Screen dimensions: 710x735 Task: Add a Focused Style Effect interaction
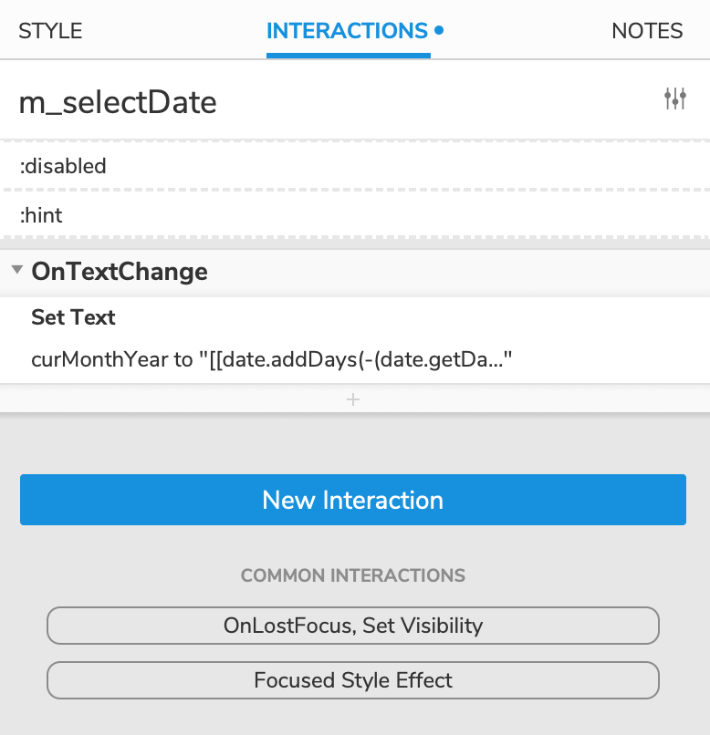click(353, 680)
